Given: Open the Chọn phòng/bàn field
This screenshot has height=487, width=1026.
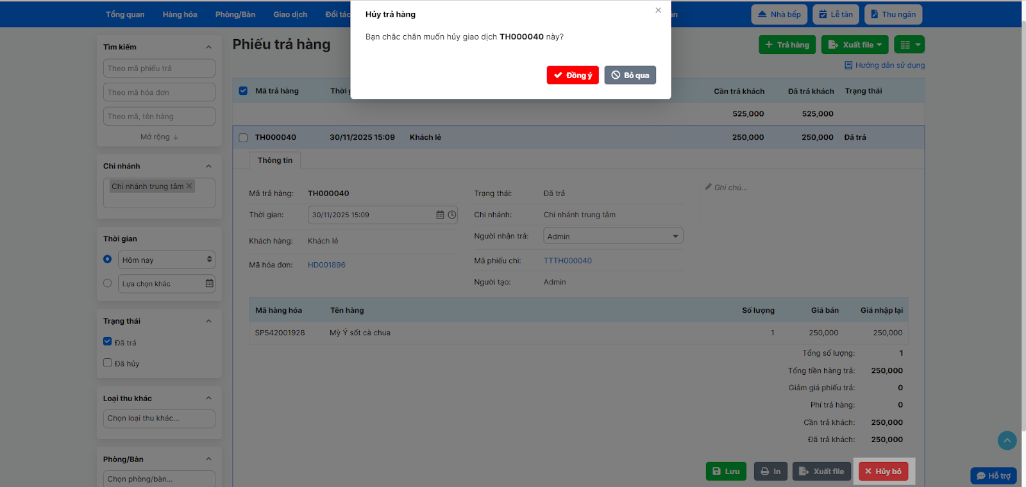Looking at the screenshot, I should click(159, 479).
